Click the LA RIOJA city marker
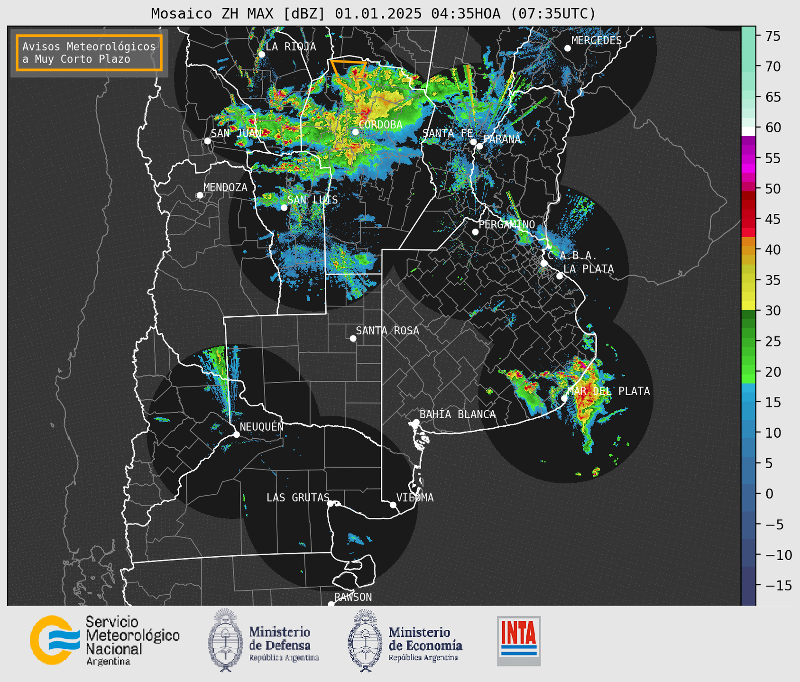The width and height of the screenshot is (800, 682). [x=261, y=54]
